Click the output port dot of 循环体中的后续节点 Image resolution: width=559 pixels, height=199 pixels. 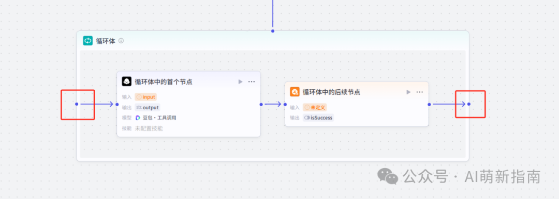429,104
